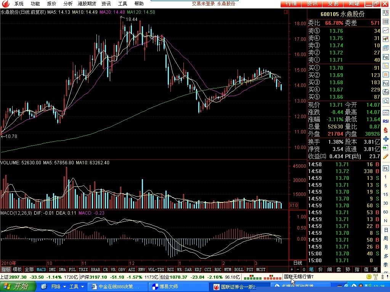Click the F10 company info icon
Image resolution: width=390 pixels, height=292 pixels.
386,57
